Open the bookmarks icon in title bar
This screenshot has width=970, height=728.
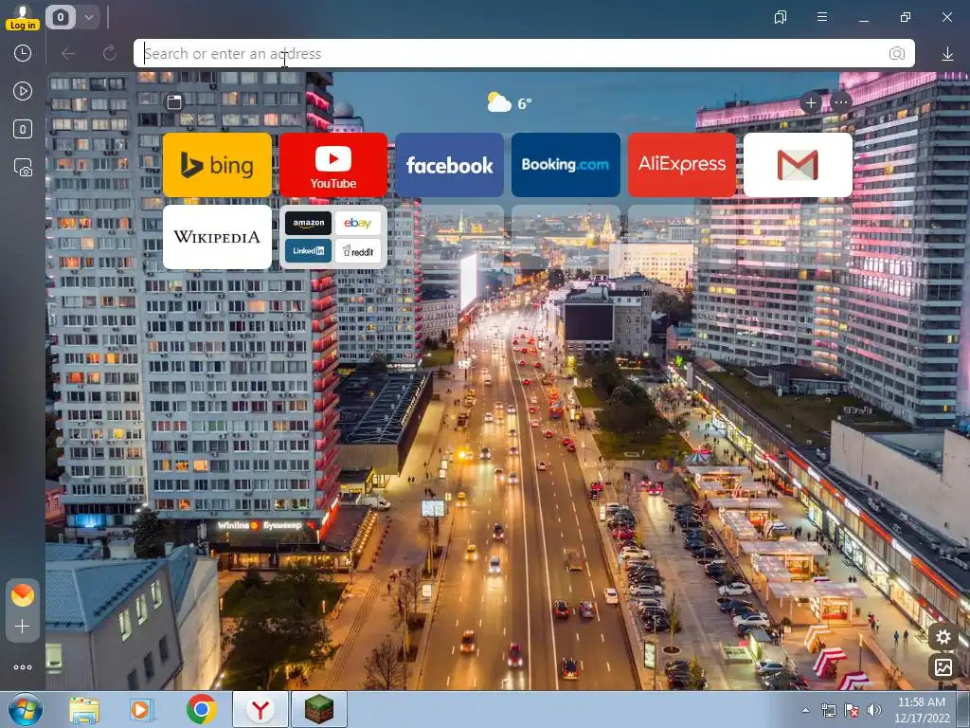coord(781,17)
